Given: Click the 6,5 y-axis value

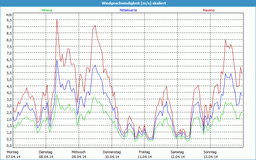Looking at the screenshot, I should pyautogui.click(x=9, y=60).
